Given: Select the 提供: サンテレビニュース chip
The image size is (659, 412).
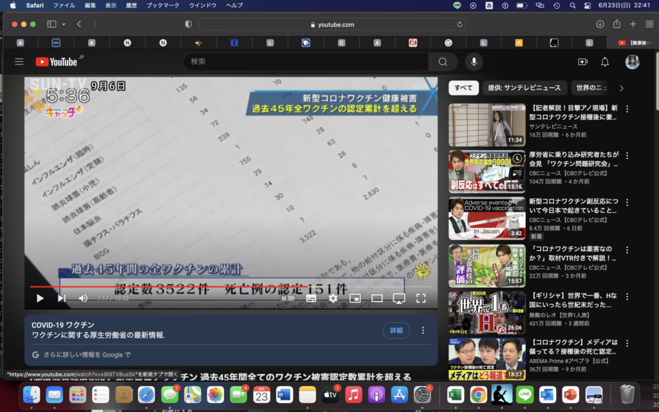Looking at the screenshot, I should pos(523,88).
